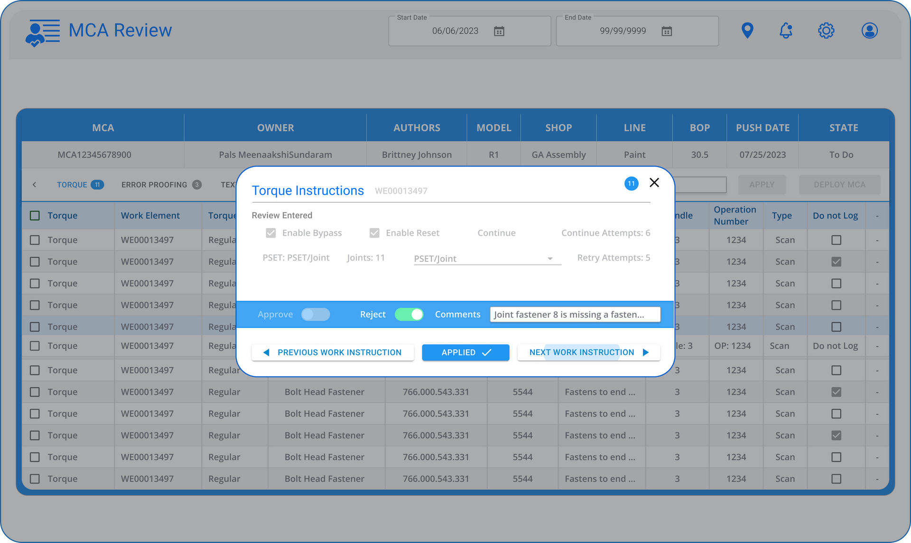The image size is (911, 543).
Task: Click the STATE column header
Action: 844,128
